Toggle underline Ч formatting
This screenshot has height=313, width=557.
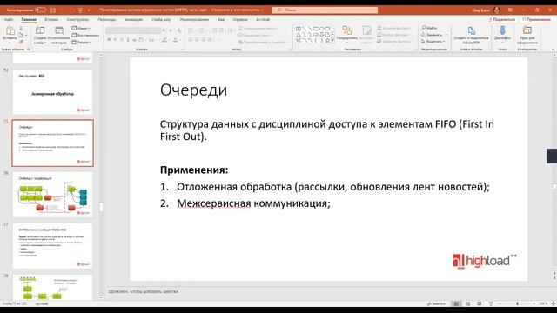122,40
